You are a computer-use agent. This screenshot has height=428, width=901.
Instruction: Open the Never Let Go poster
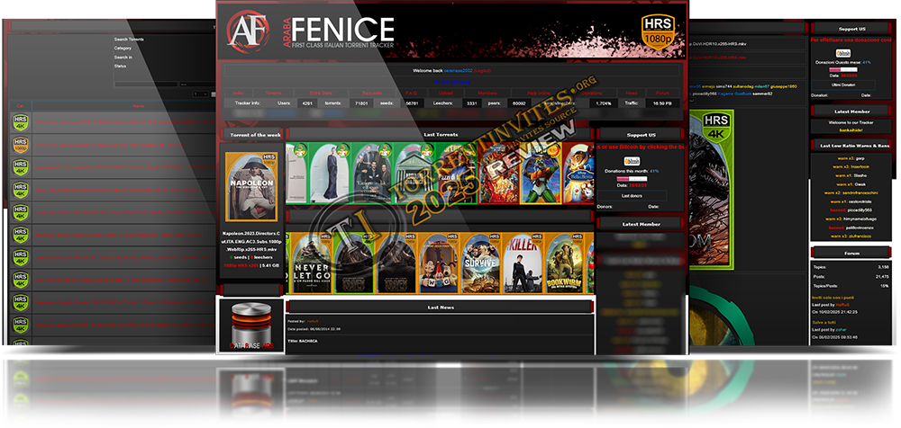click(308, 262)
